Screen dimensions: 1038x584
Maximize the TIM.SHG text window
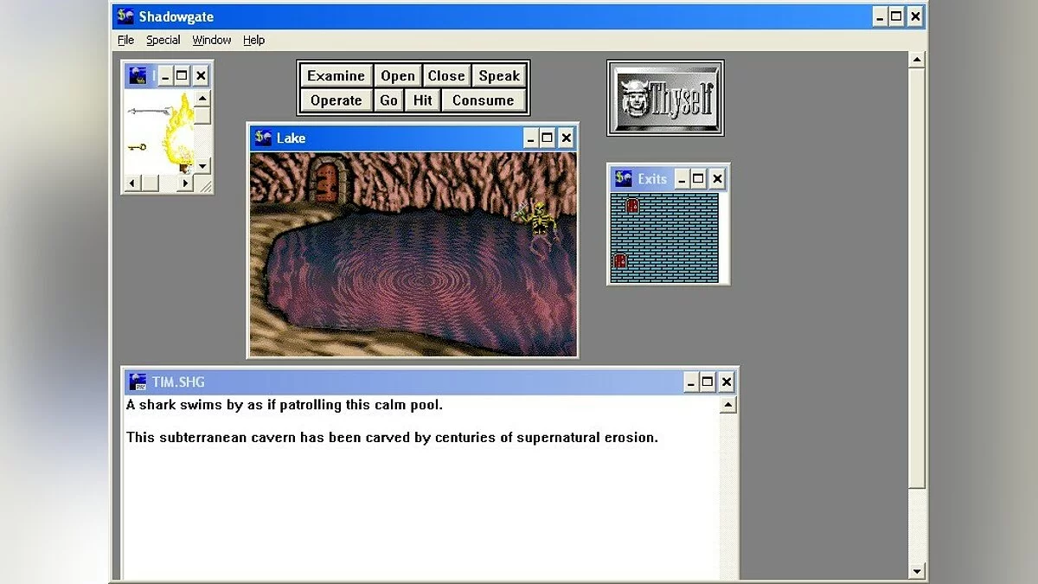(708, 382)
